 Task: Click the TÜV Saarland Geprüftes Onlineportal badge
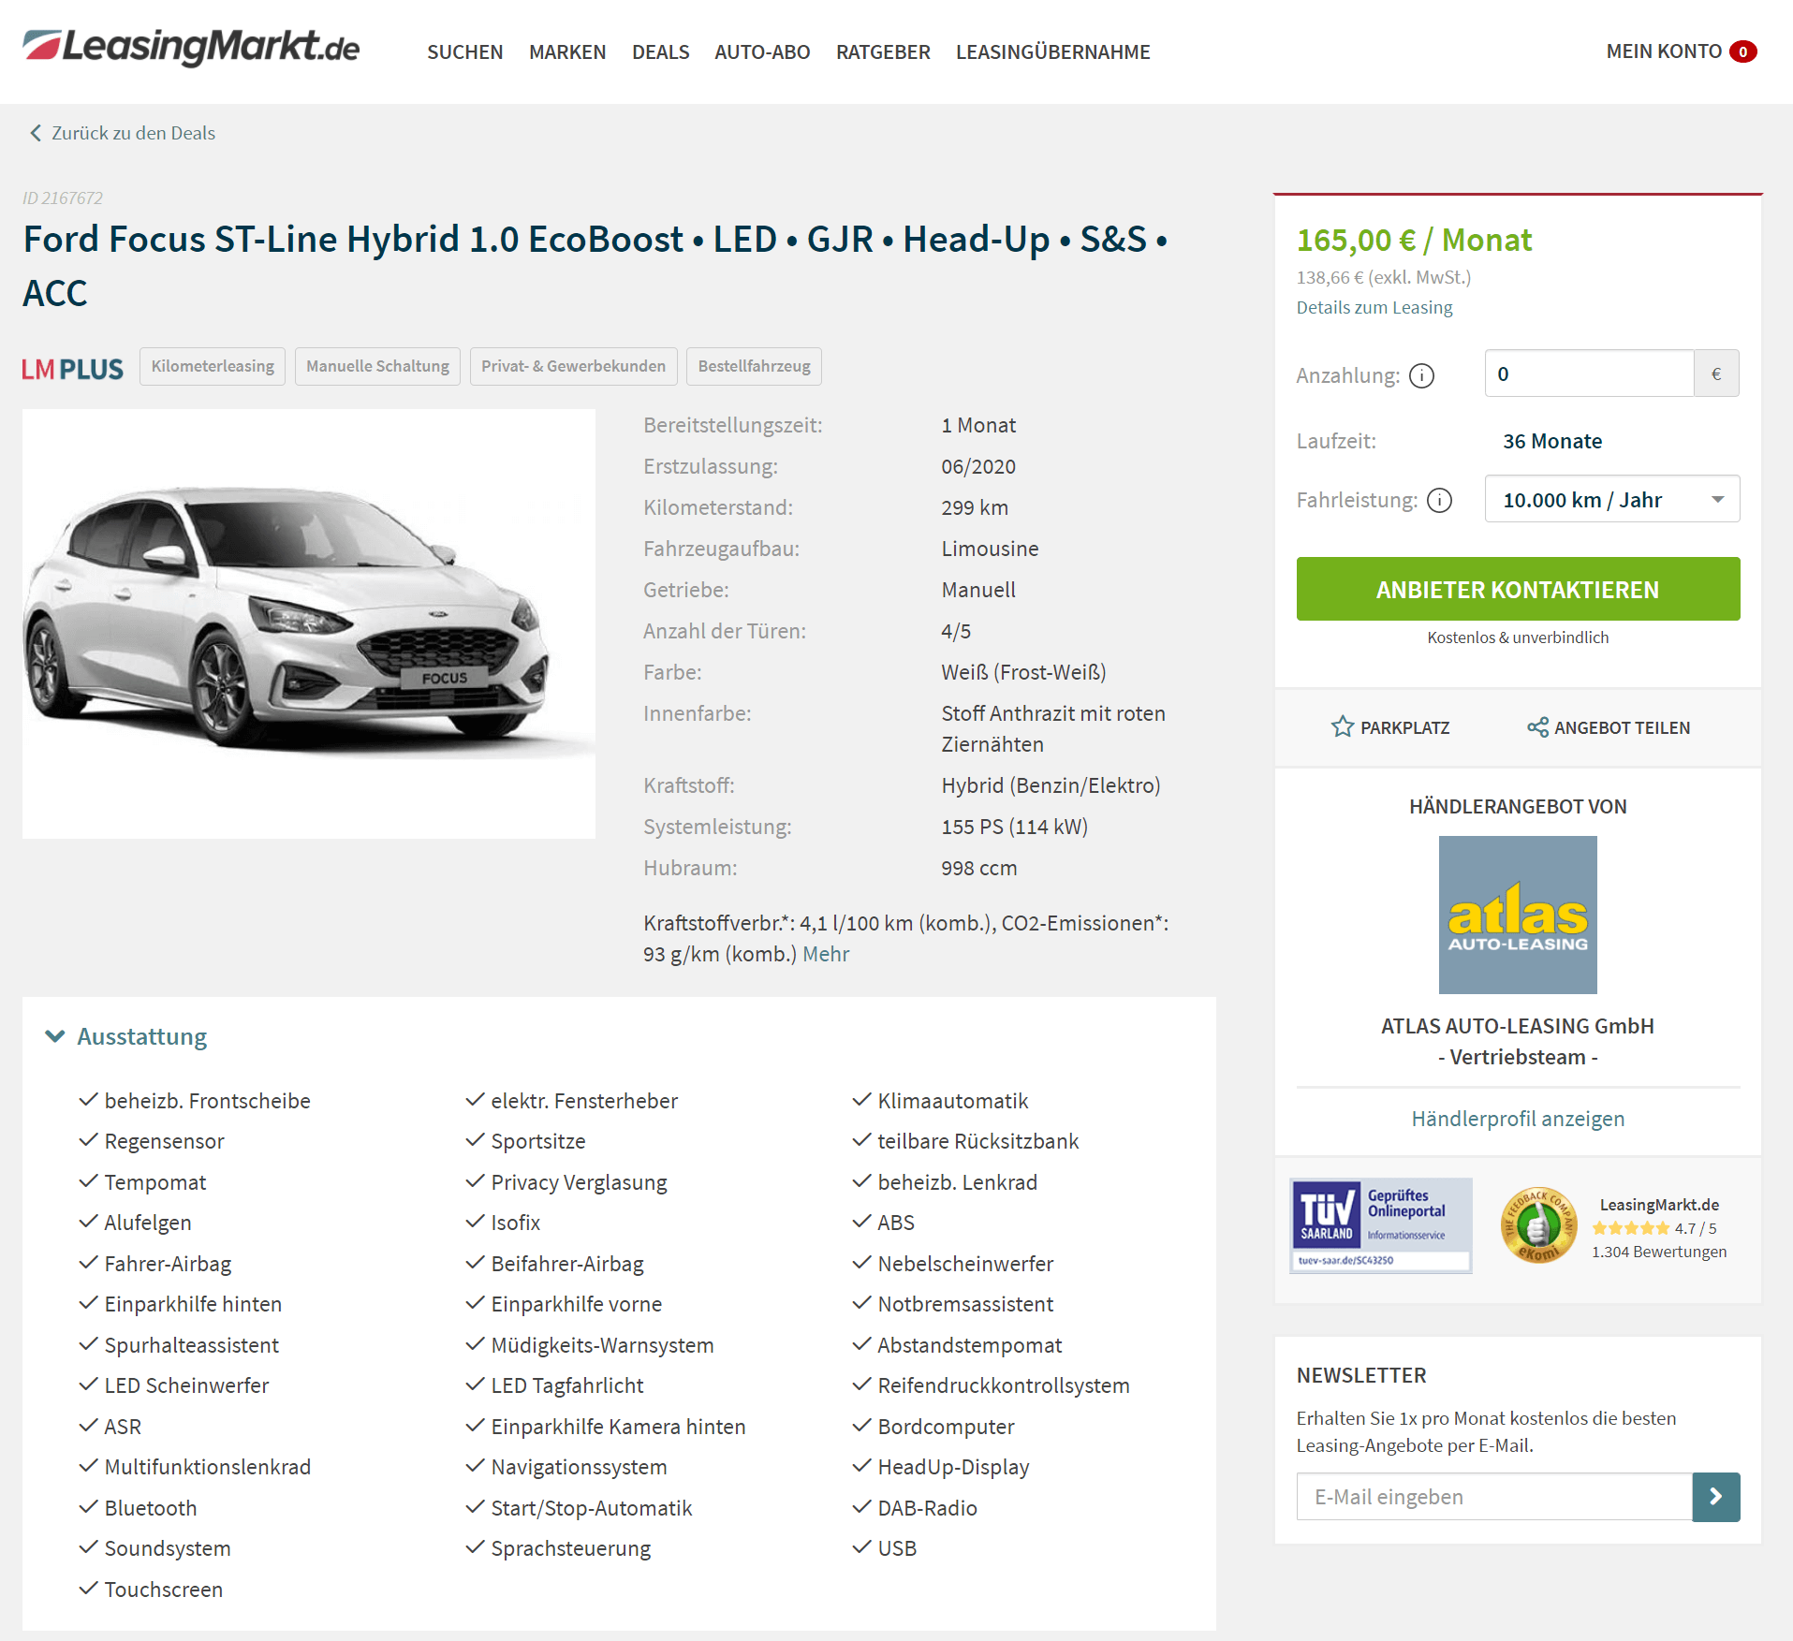[x=1381, y=1225]
